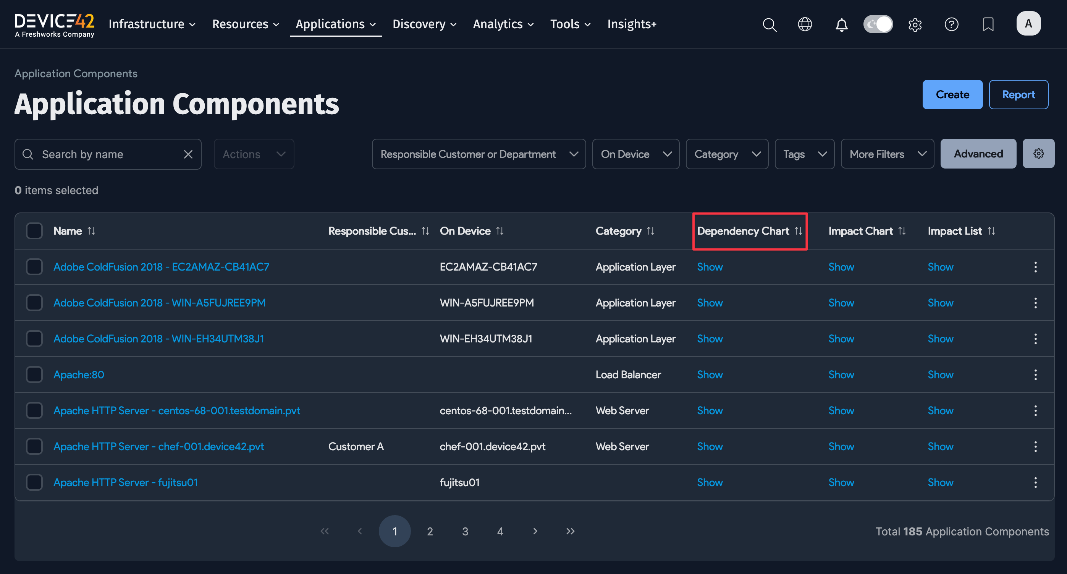Click the help question mark icon
Viewport: 1067px width, 574px height.
(x=951, y=24)
